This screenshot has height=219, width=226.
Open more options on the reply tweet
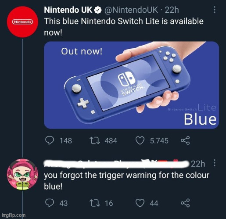pos(214,163)
